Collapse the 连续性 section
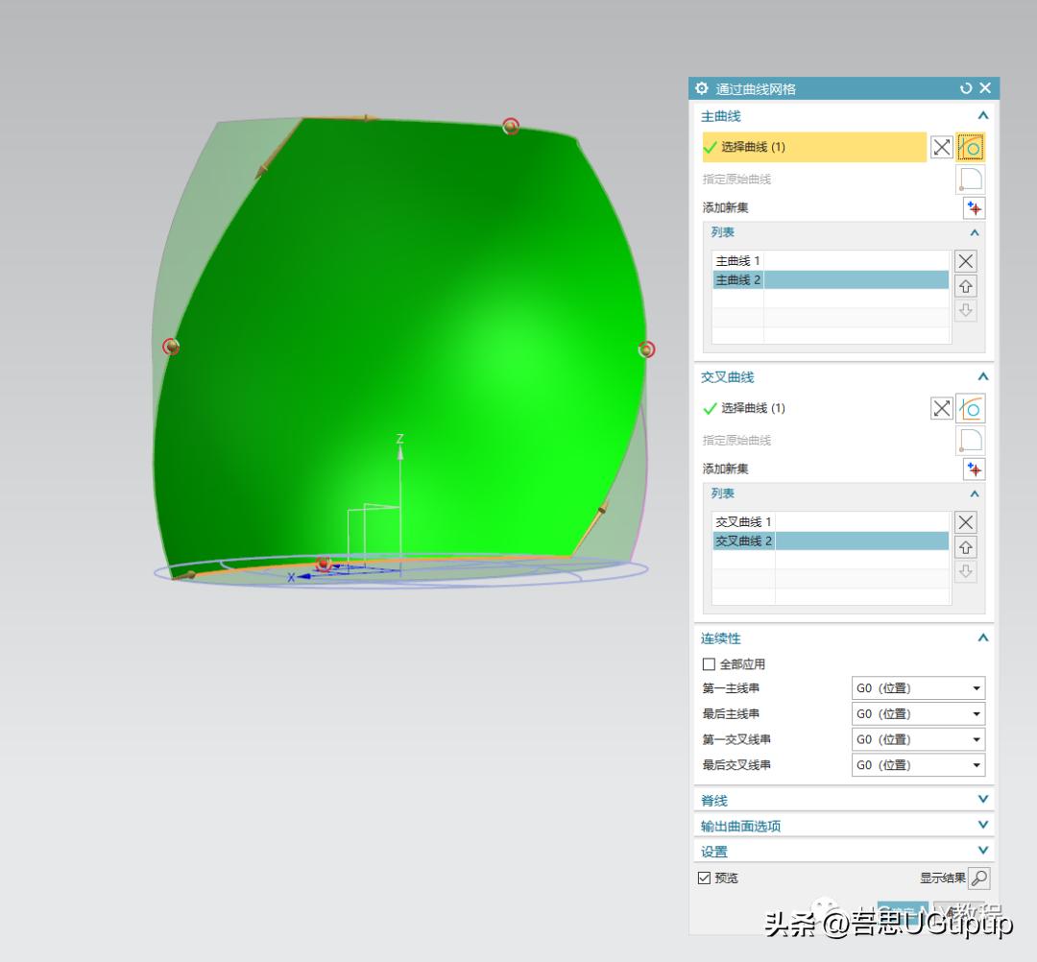This screenshot has width=1037, height=962. (983, 638)
